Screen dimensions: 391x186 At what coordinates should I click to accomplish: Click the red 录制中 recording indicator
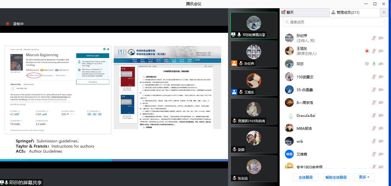(8, 24)
